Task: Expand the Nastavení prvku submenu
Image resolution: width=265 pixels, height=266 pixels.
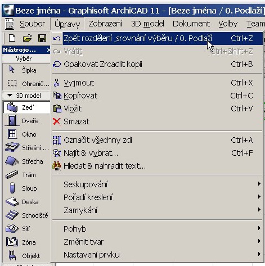Action: pyautogui.click(x=158, y=255)
